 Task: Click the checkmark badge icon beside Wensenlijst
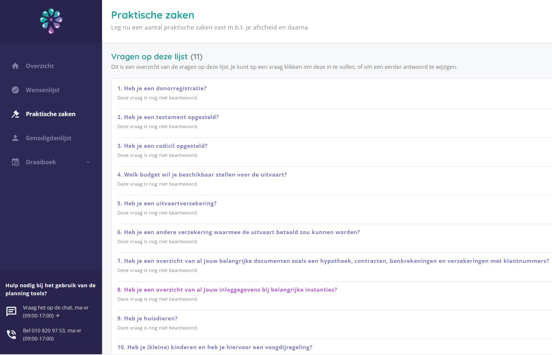coord(15,90)
